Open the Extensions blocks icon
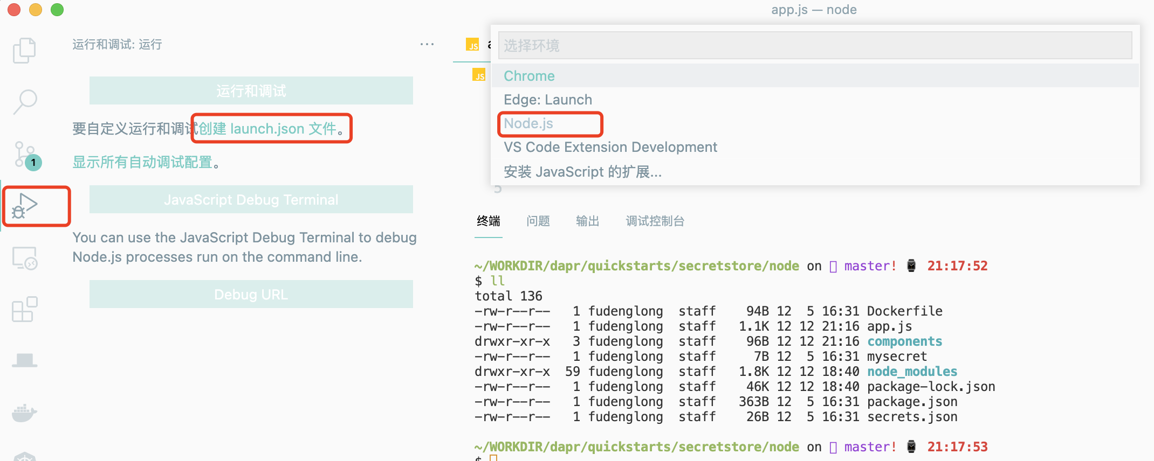 (25, 309)
